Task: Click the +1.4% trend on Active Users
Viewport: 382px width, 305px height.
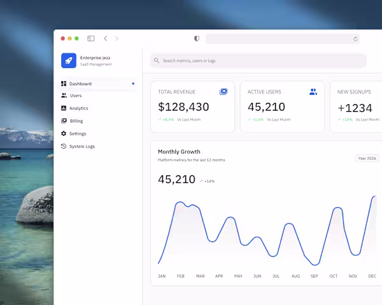Action: click(x=256, y=119)
